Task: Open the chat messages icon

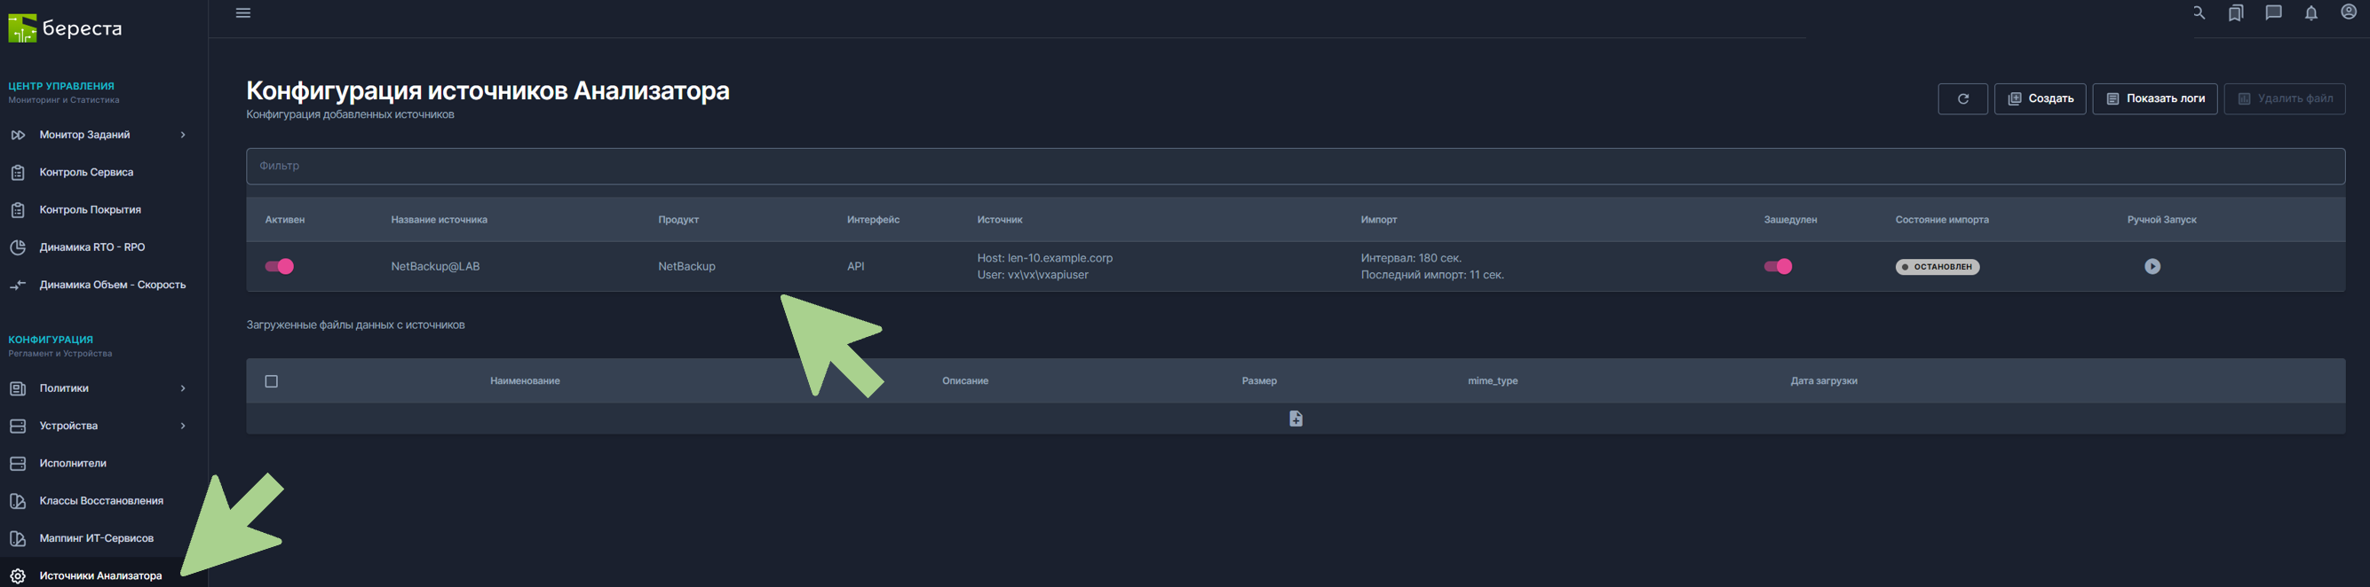Action: click(x=2273, y=13)
